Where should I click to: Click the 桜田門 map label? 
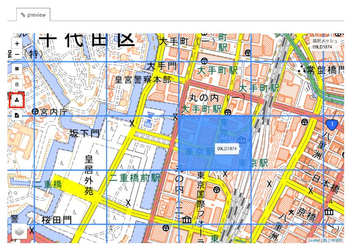[x=57, y=220]
